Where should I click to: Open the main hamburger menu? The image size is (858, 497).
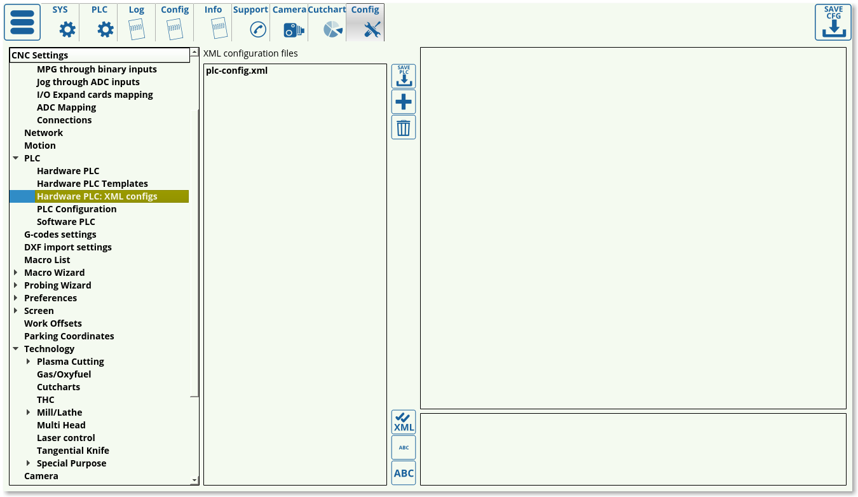[x=22, y=22]
